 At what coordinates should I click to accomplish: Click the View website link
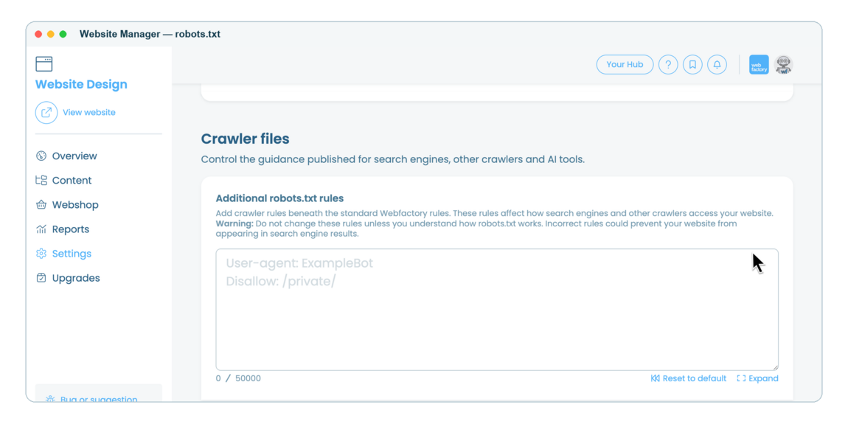coord(88,113)
